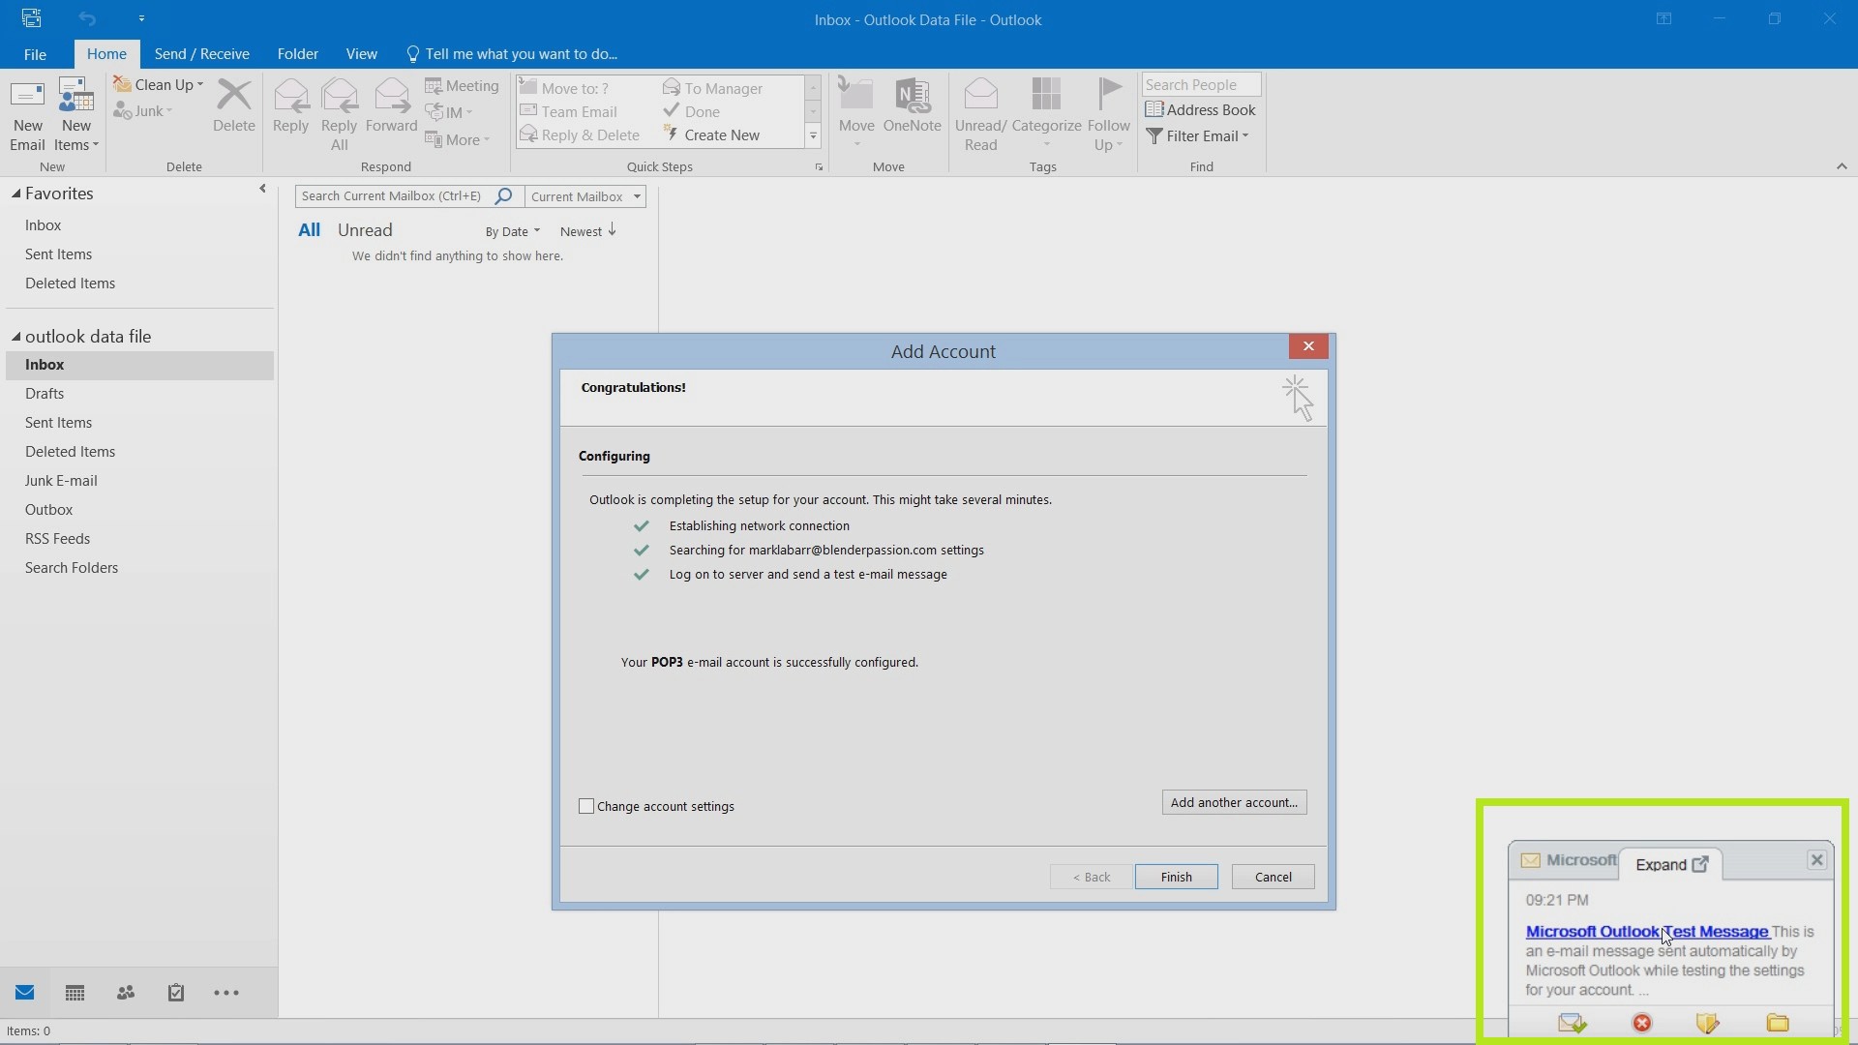Click Expand in the notification popup
This screenshot has height=1045, width=1858.
[x=1671, y=864]
